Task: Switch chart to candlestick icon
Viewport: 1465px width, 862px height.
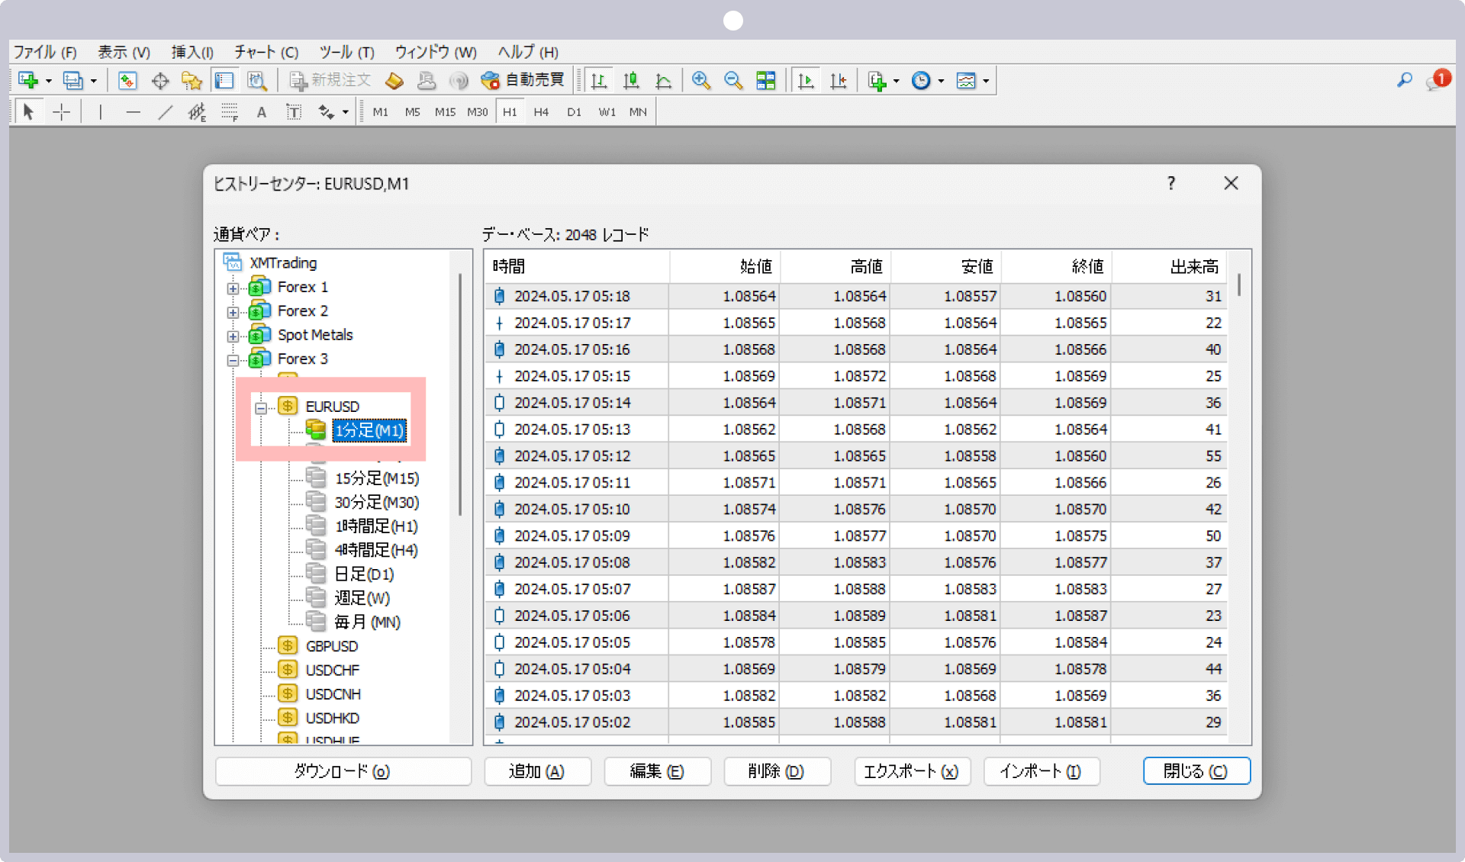Action: pos(632,80)
